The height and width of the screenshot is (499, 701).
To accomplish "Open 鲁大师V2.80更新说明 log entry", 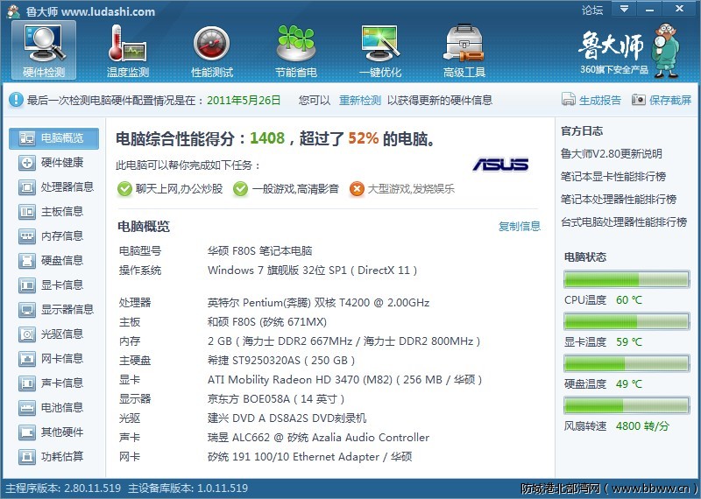I will coord(611,154).
